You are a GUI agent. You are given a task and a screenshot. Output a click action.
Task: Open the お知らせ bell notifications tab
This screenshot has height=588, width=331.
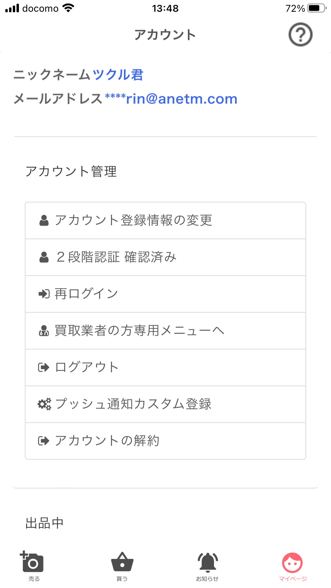207,565
